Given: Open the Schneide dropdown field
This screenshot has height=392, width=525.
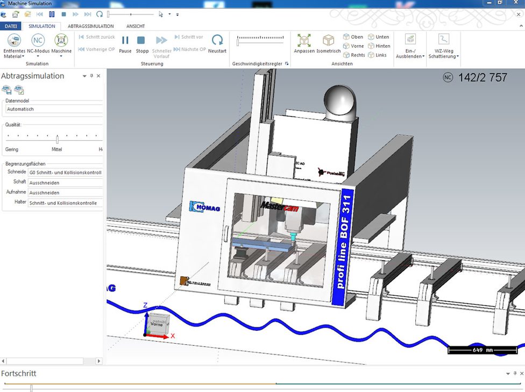Looking at the screenshot, I should click(x=65, y=172).
